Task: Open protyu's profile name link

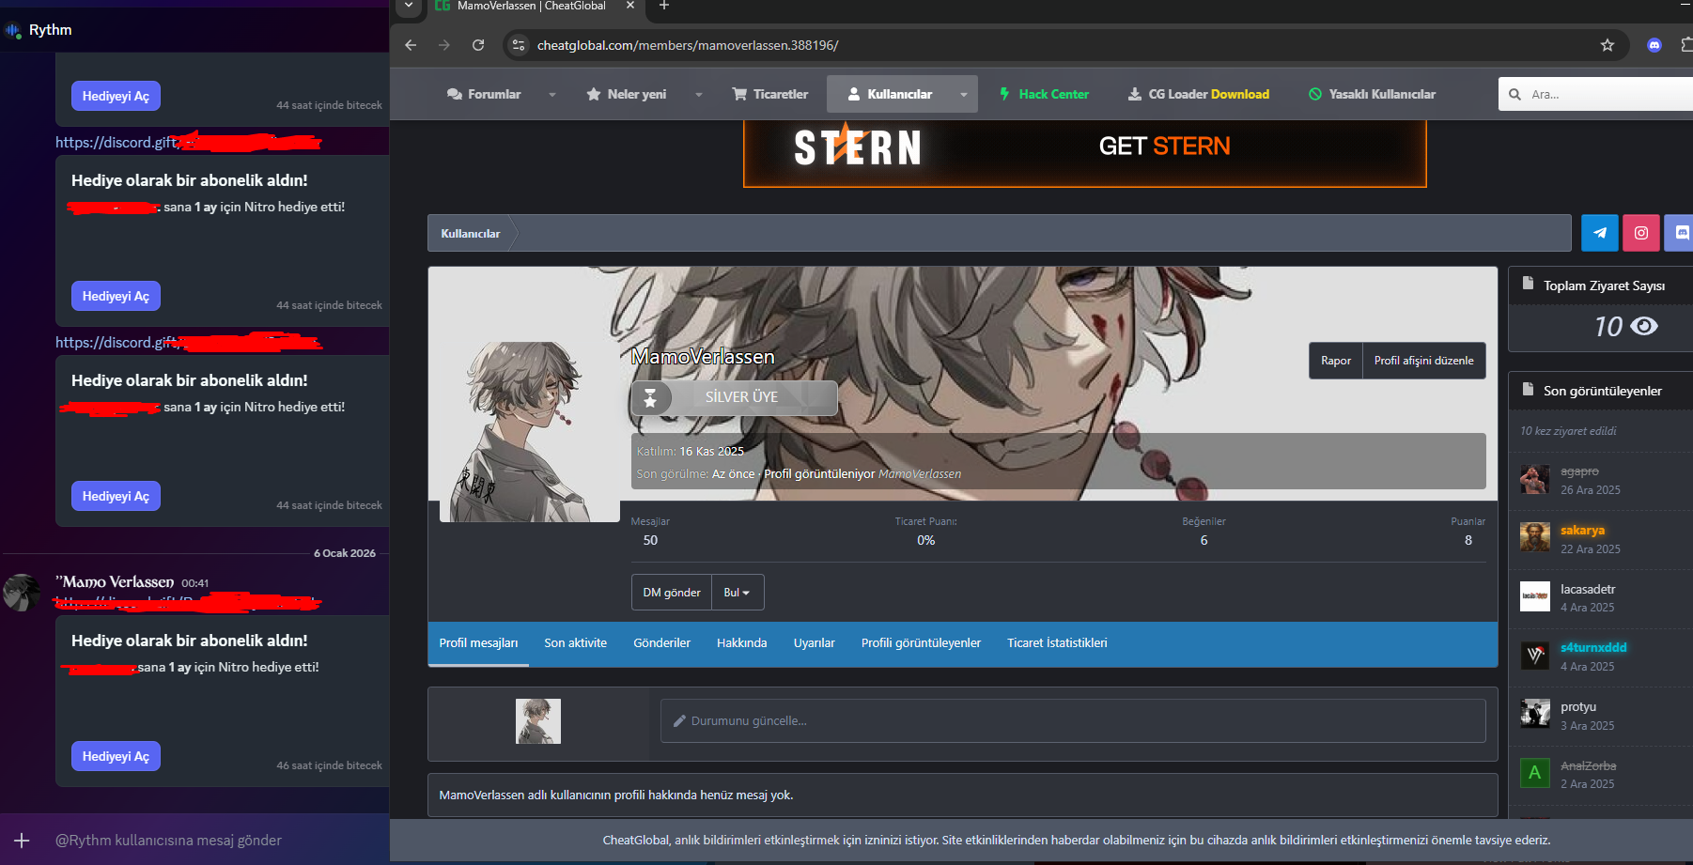Action: click(1578, 707)
